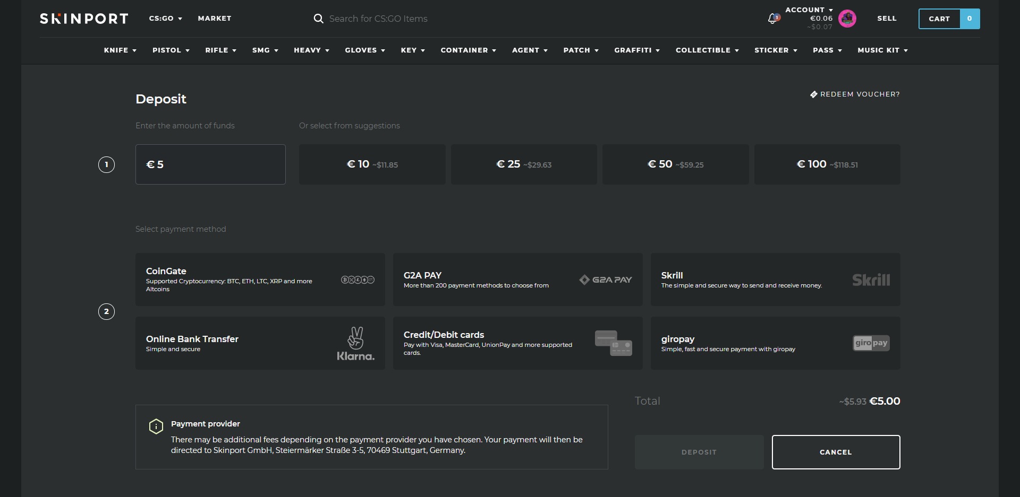
Task: Click the G2A Pay logo
Action: pyautogui.click(x=605, y=280)
